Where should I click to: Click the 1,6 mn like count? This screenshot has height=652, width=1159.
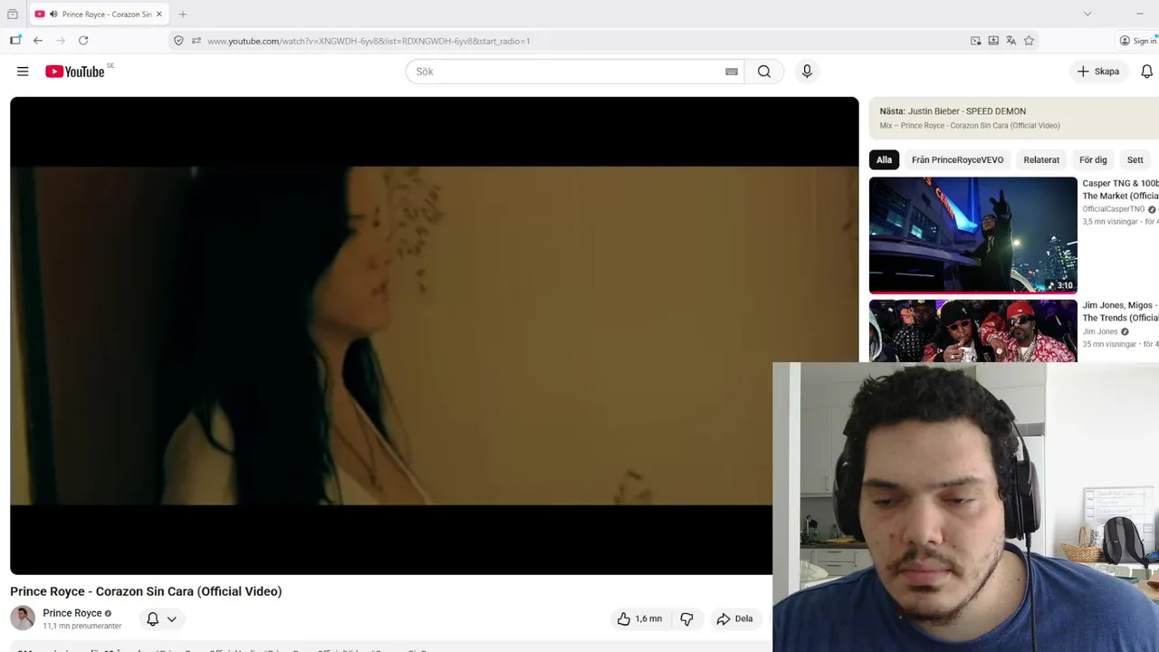tap(648, 619)
